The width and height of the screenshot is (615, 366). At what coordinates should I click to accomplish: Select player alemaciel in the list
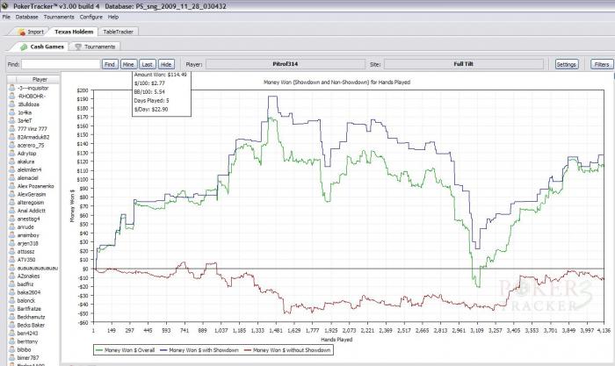coord(28,178)
